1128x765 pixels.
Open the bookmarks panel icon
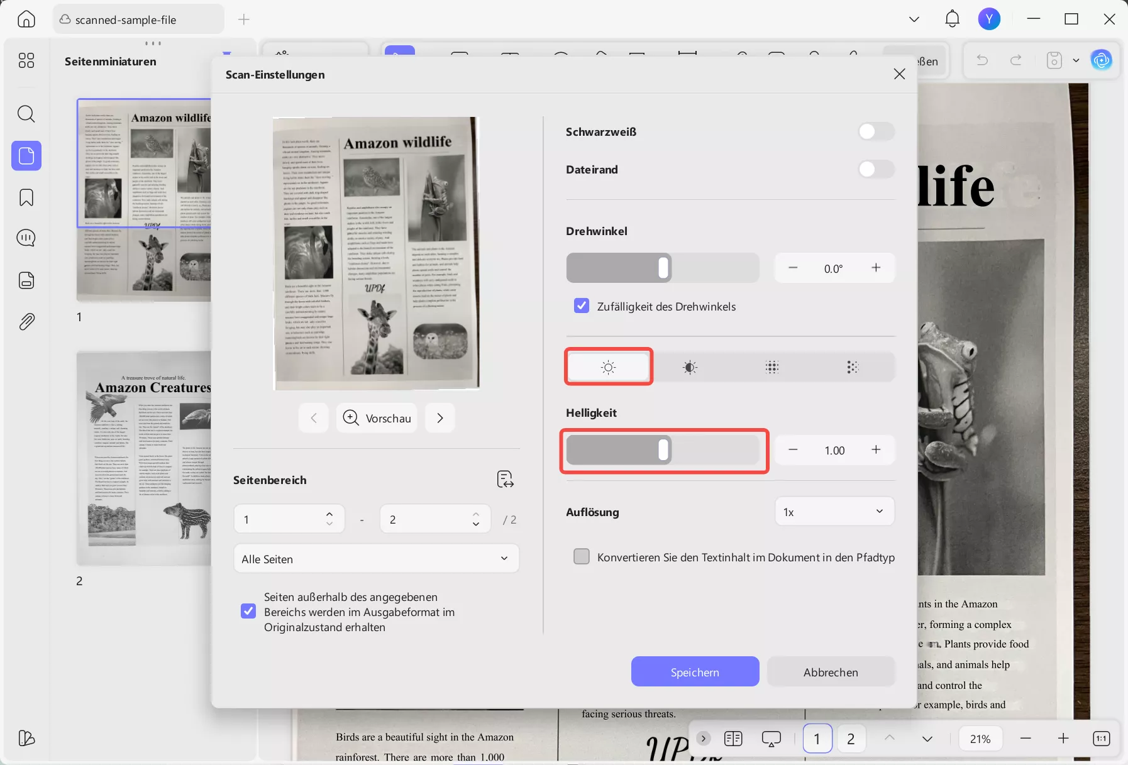point(26,197)
